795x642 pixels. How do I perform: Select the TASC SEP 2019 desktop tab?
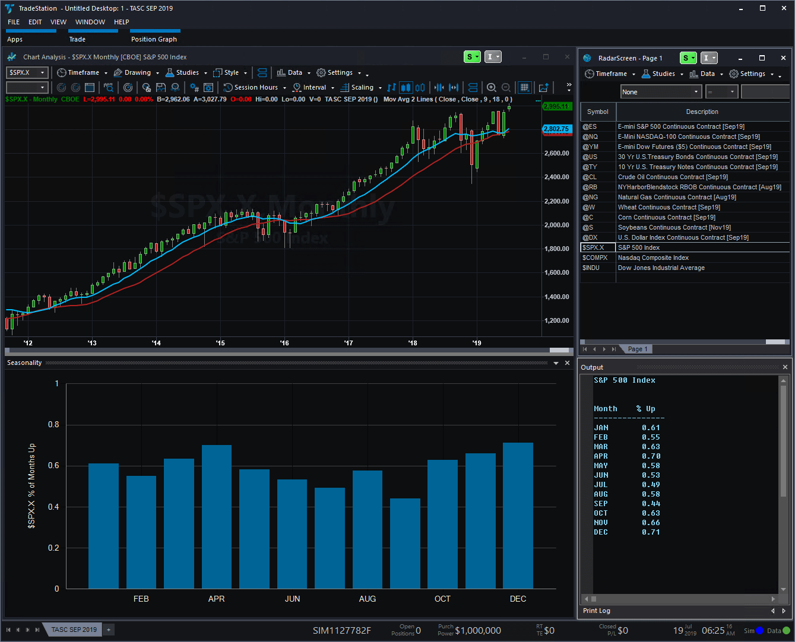pyautogui.click(x=74, y=630)
